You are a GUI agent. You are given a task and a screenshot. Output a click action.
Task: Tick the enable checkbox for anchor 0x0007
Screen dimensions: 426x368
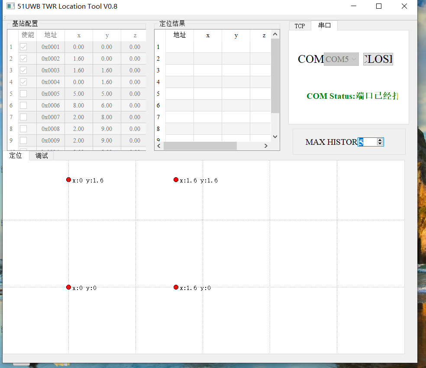coord(23,117)
